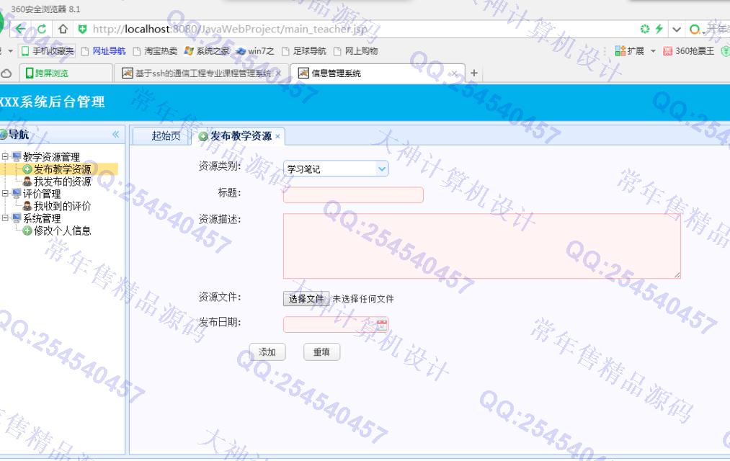Click the lightning speed-mode icon
Viewport: 730px width, 461px height.
click(x=659, y=29)
